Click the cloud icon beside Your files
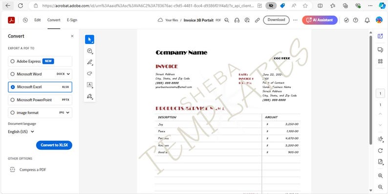 [160, 20]
